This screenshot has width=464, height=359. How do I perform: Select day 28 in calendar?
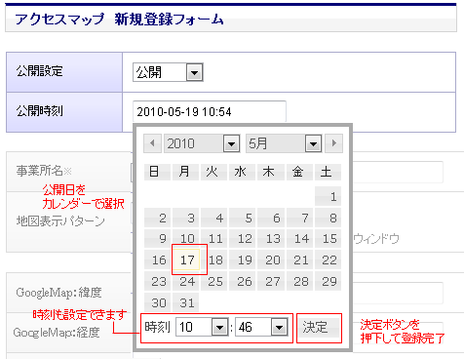click(x=299, y=281)
